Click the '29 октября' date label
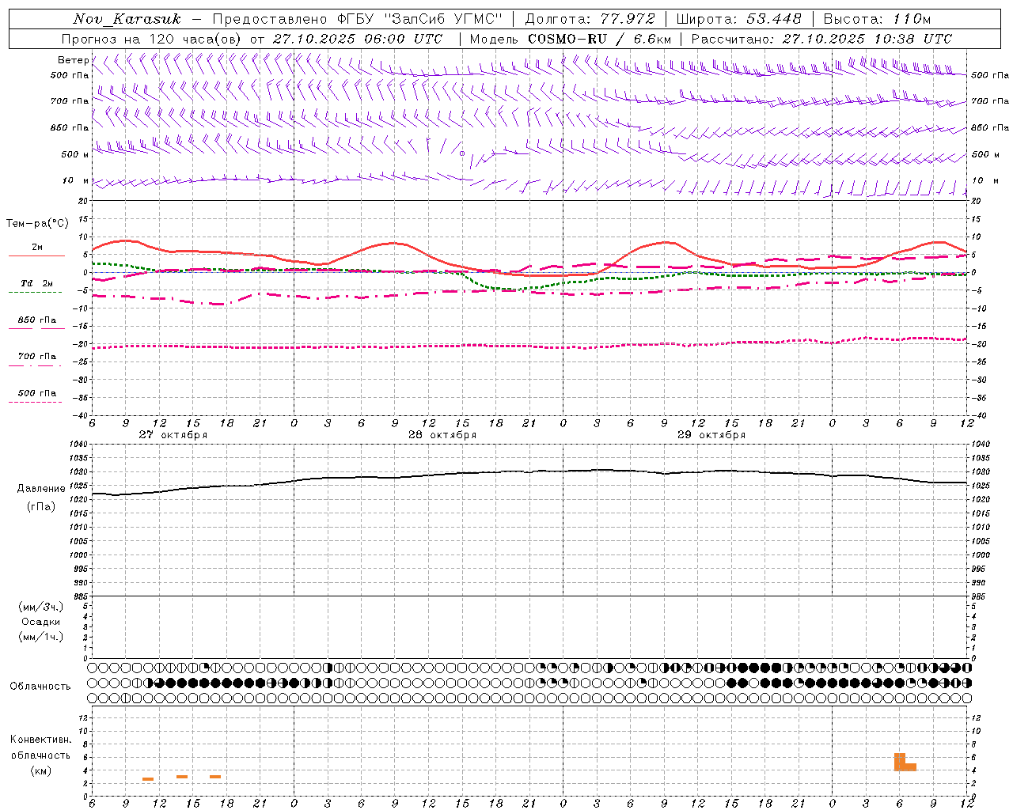Viewport: 1013px width, 810px height. click(x=711, y=435)
